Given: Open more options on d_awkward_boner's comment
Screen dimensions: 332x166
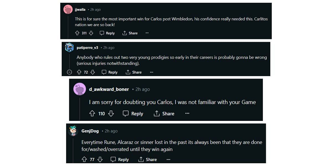Looking at the screenshot, I should tap(187, 114).
